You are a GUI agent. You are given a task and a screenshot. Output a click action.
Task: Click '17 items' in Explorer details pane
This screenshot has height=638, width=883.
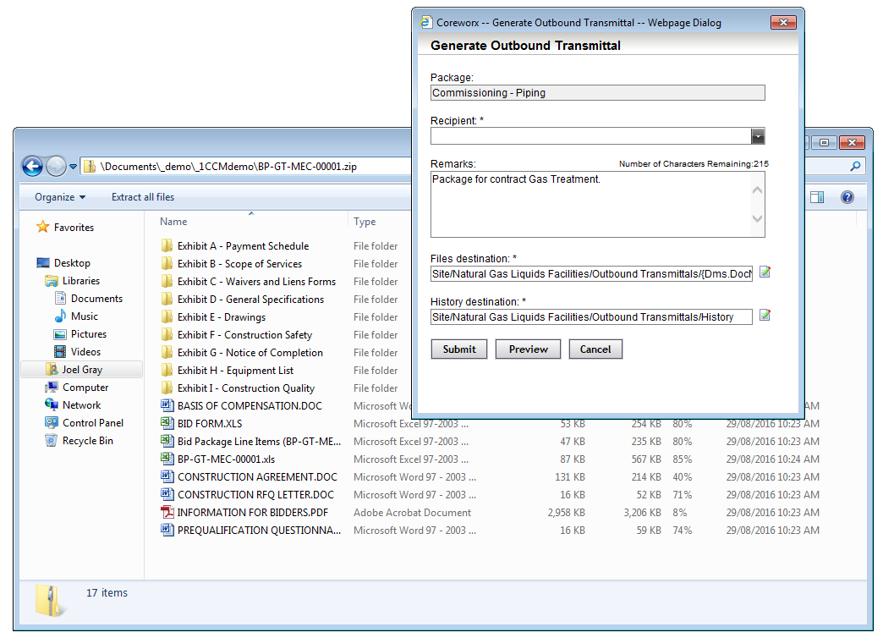coord(107,593)
